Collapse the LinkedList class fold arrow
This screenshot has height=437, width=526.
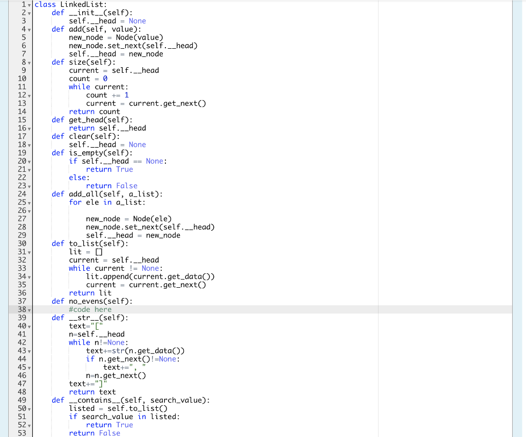coord(29,5)
